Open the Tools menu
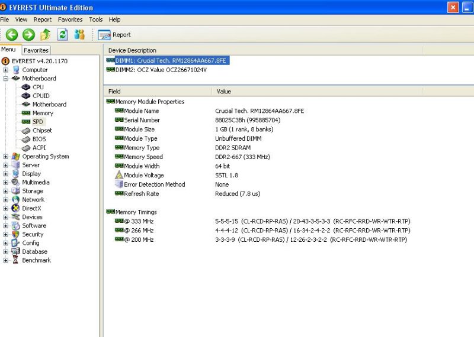This screenshot has height=337, width=474. tap(95, 20)
